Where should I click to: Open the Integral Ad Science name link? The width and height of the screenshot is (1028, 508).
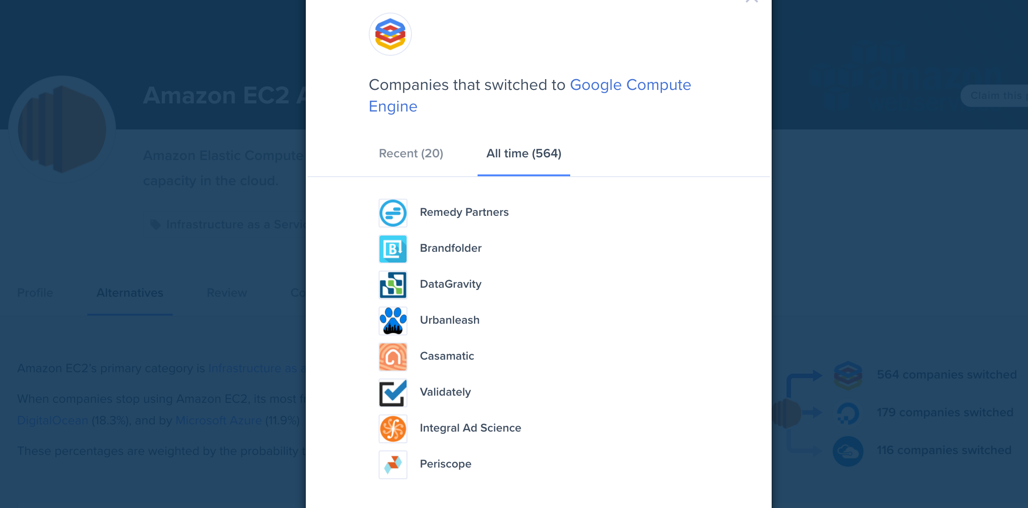click(x=470, y=428)
